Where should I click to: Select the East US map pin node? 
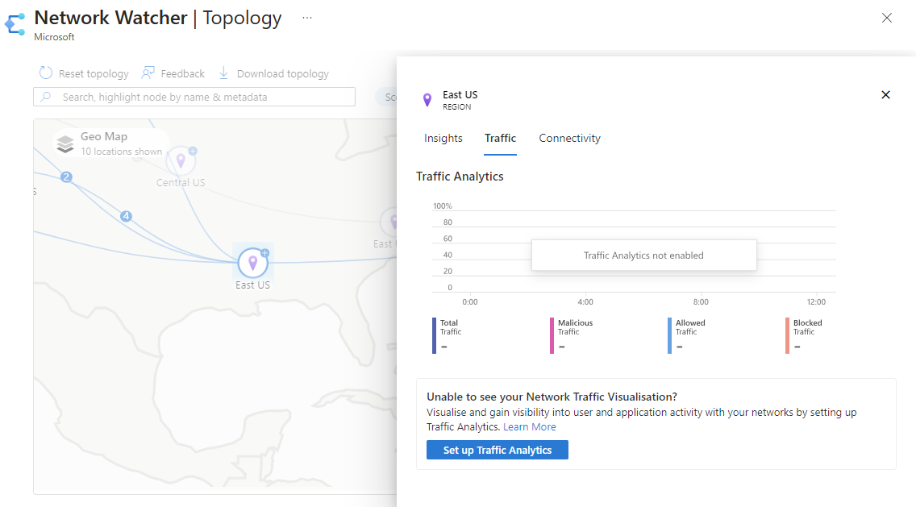coord(253,263)
